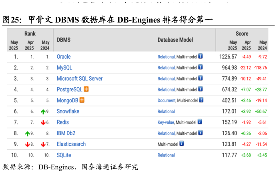Click Relational link in Snowflake row

[166, 112]
